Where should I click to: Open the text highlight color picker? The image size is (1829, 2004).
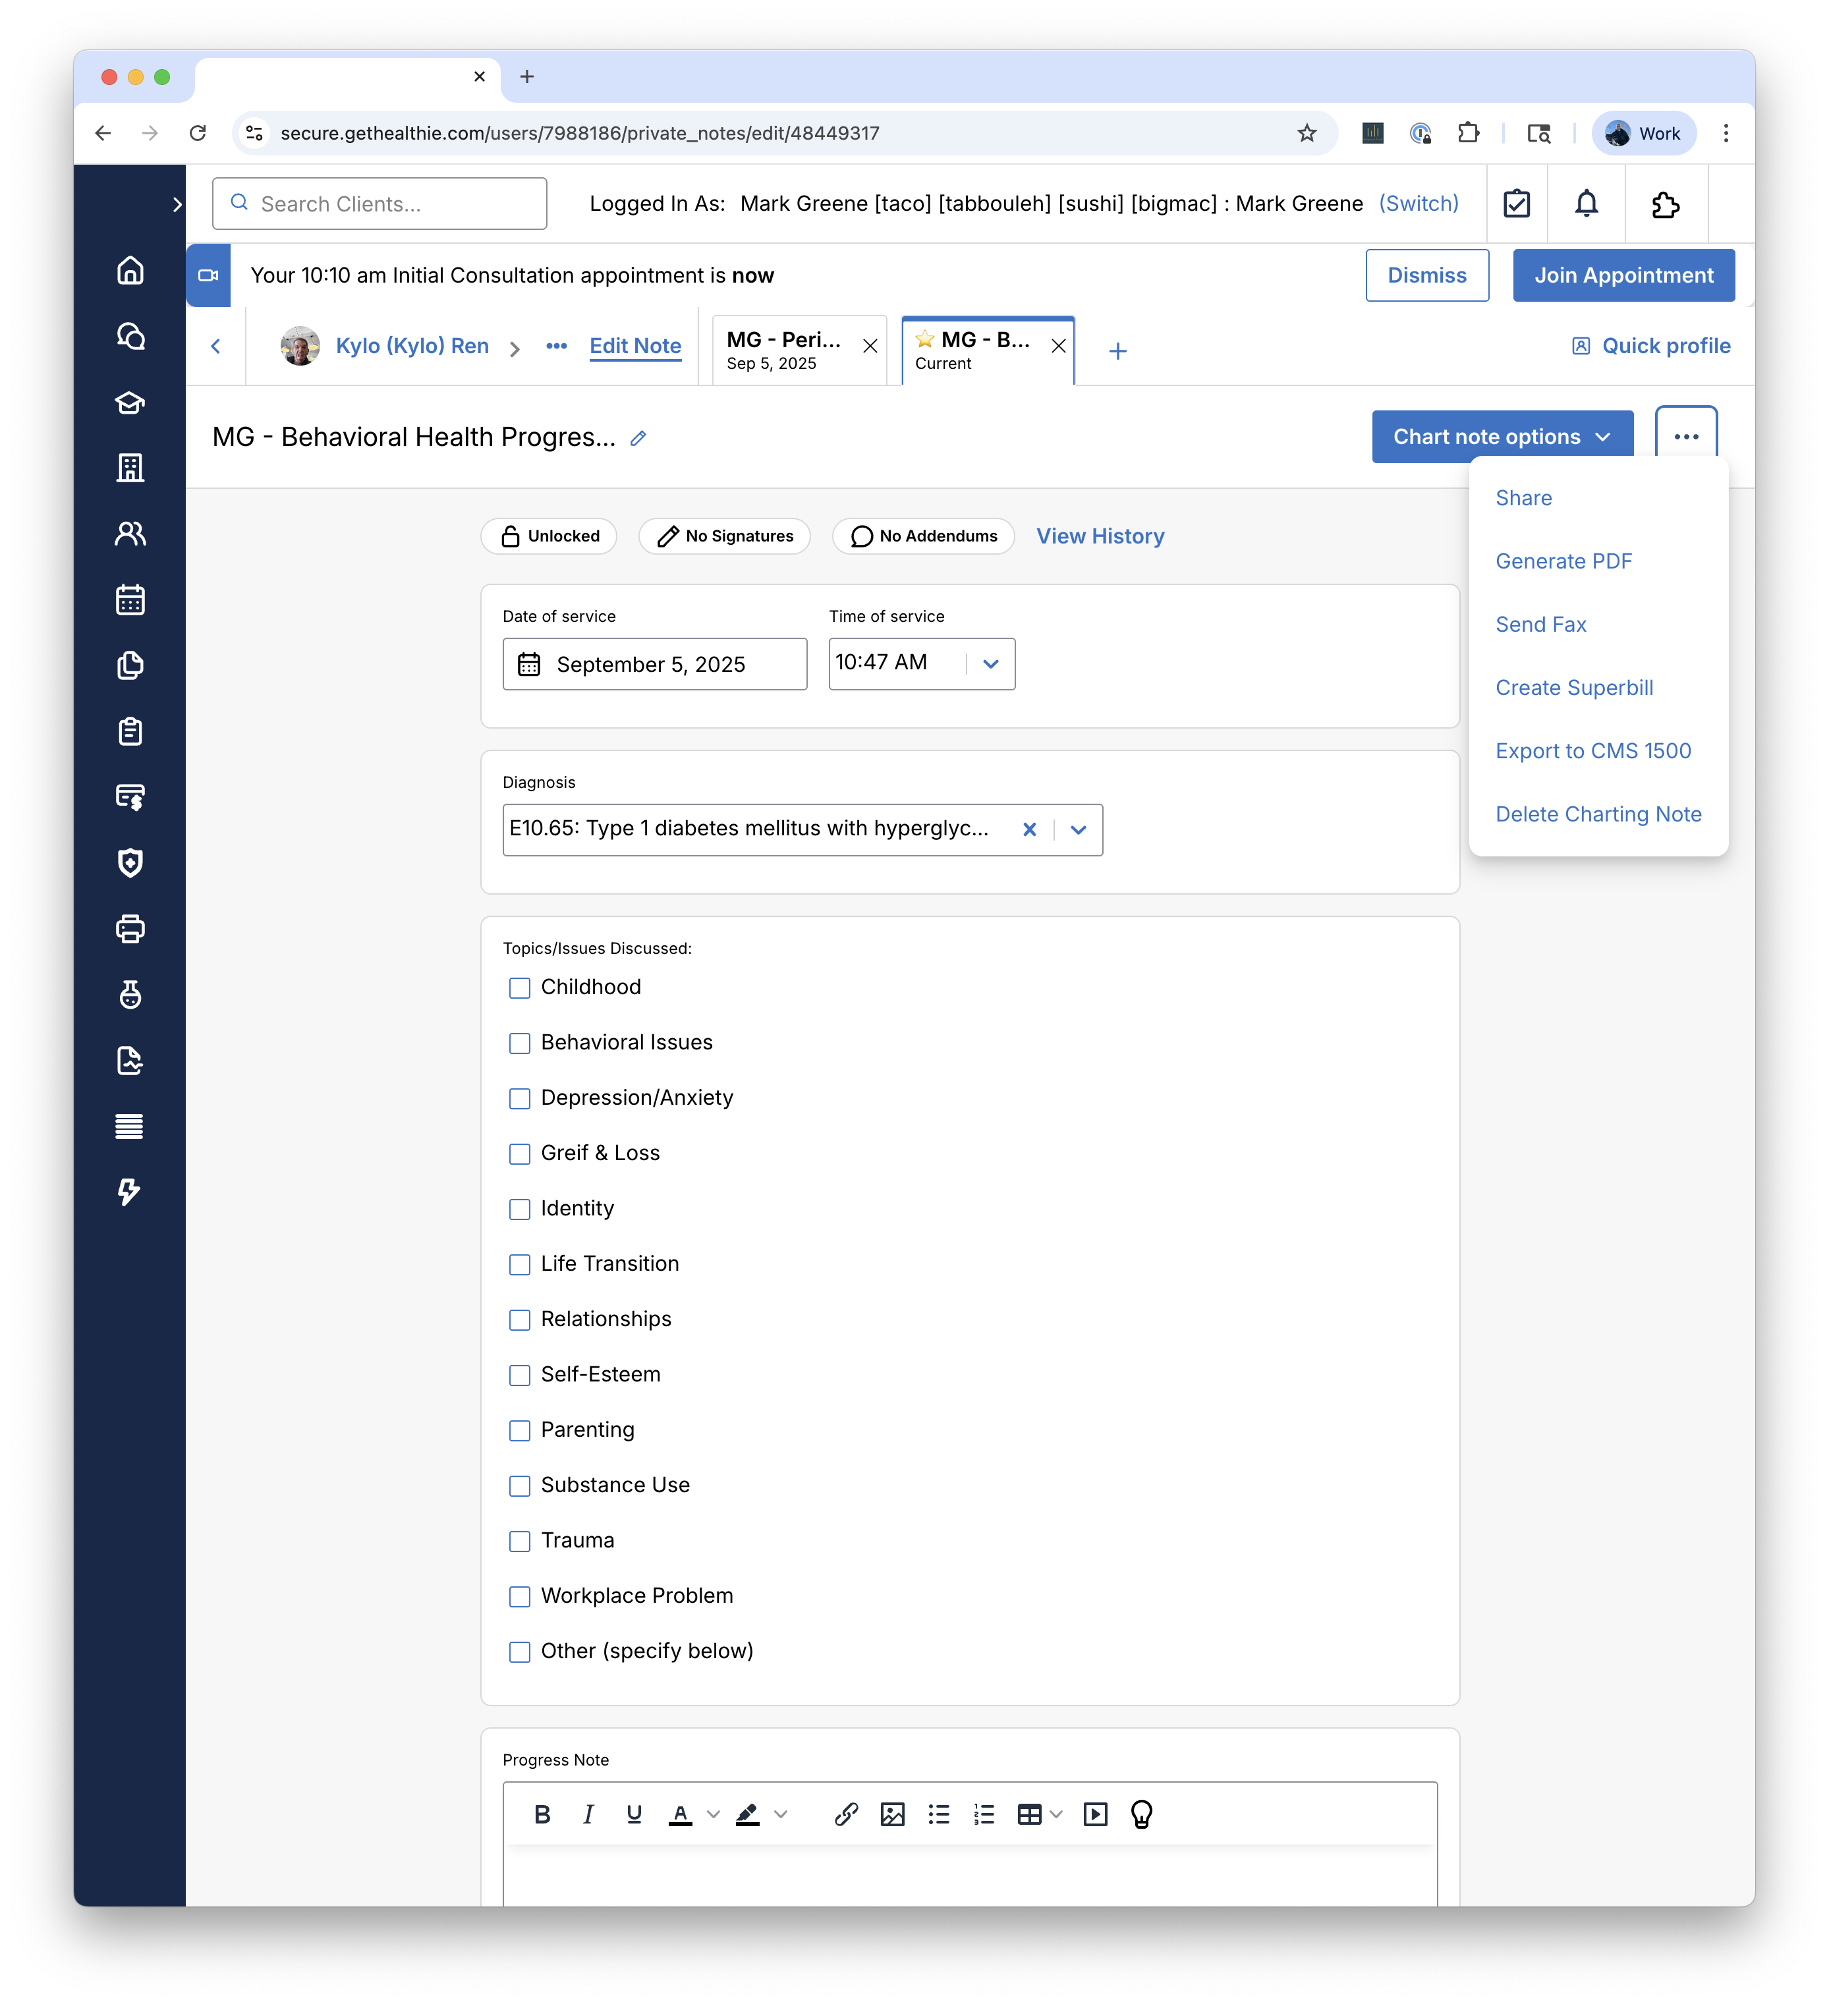780,1814
